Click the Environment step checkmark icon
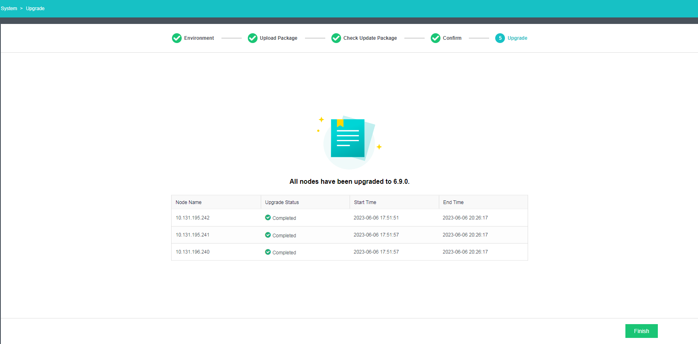This screenshot has width=698, height=344. tap(176, 38)
